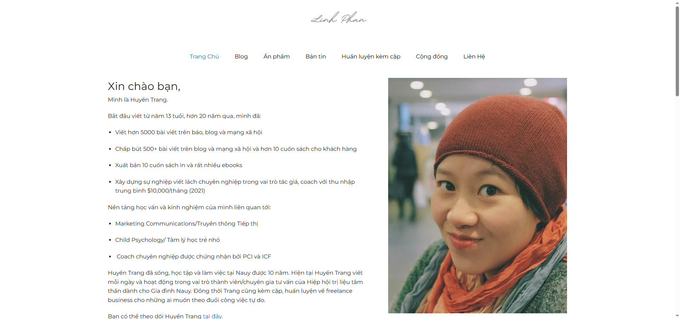Click the Linh Phan signature logo
Viewport: 680px width, 319px height.
tap(339, 18)
